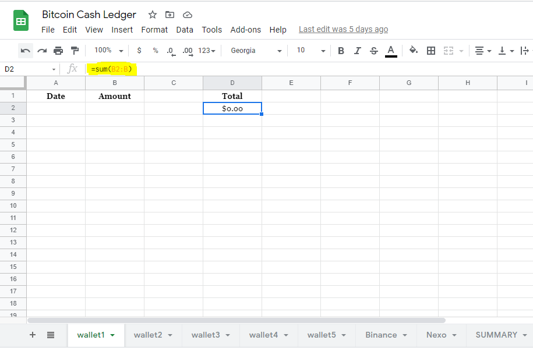The height and width of the screenshot is (351, 533).
Task: Open the all sheets list icon
Action: pos(51,335)
